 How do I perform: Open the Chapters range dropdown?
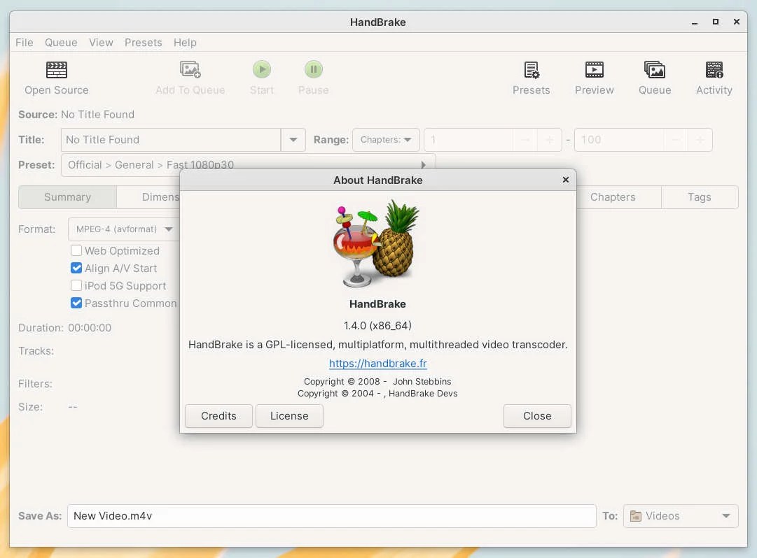pyautogui.click(x=386, y=139)
